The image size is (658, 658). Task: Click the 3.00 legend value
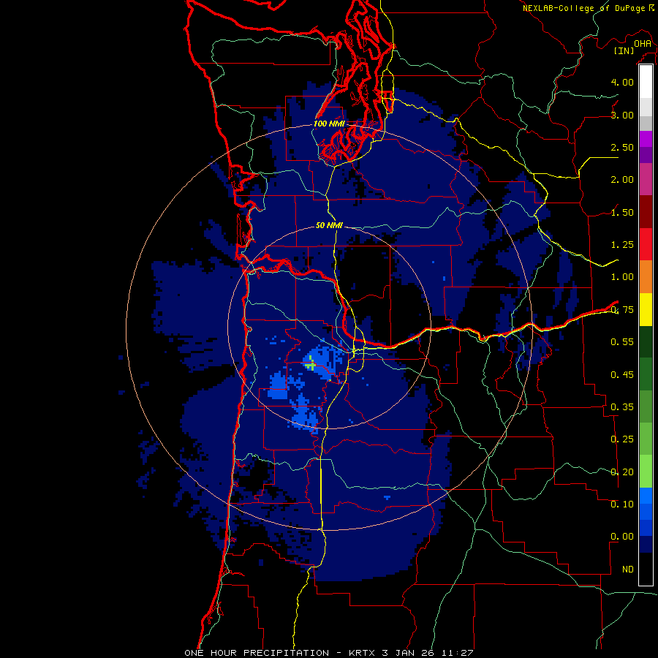[622, 115]
